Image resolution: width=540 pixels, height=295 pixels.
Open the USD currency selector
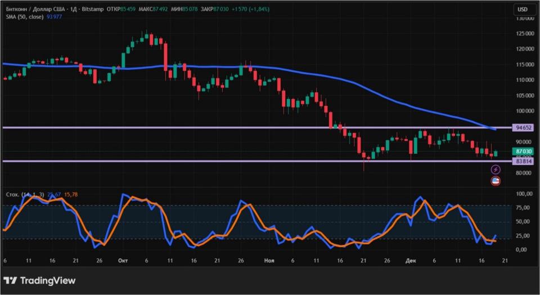[523, 9]
